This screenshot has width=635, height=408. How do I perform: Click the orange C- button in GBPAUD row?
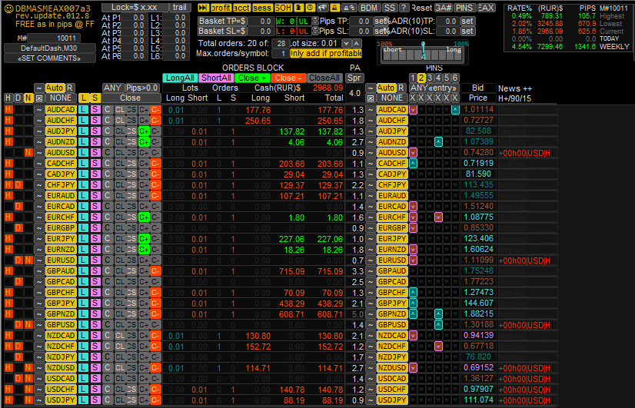click(x=155, y=270)
